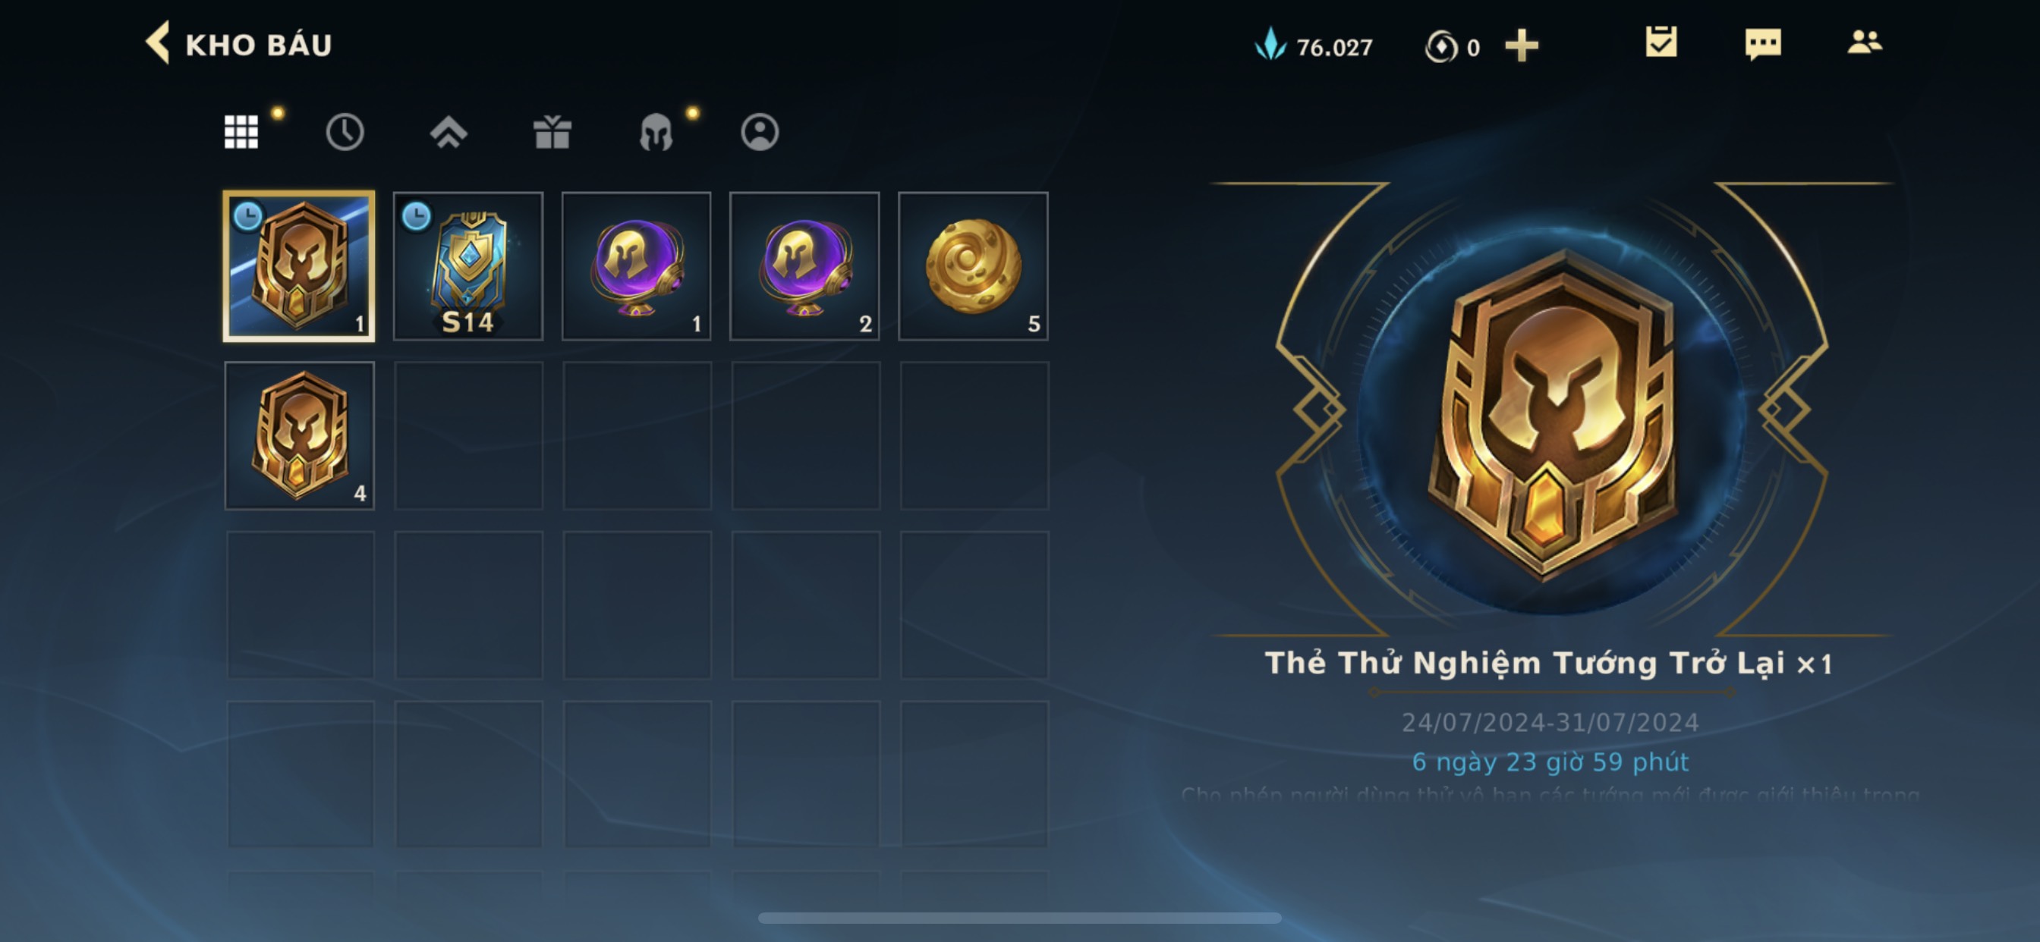The width and height of the screenshot is (2040, 942).
Task: Tap the Wild Core currency counter showing 0
Action: click(x=1453, y=46)
